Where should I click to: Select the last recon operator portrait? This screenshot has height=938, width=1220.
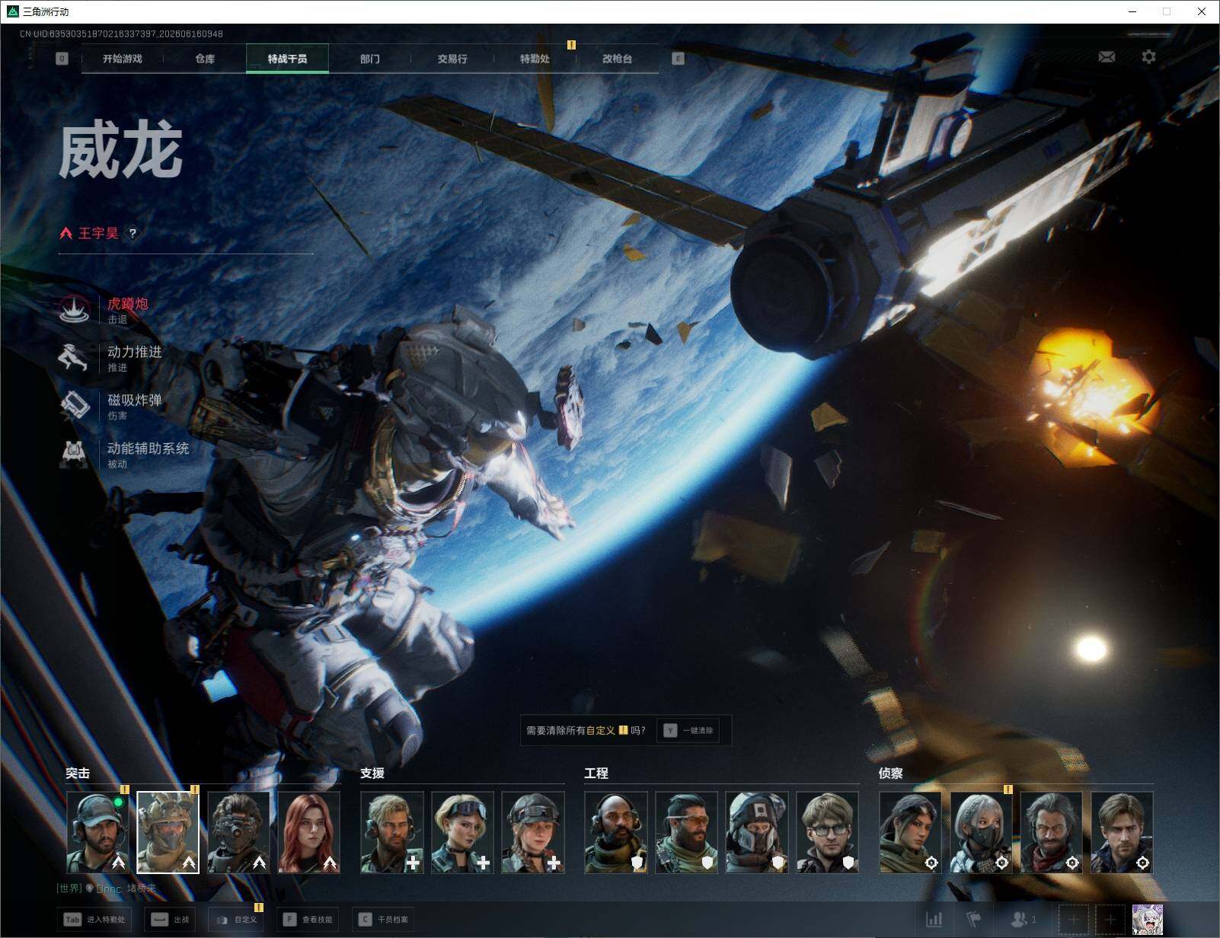point(1122,832)
